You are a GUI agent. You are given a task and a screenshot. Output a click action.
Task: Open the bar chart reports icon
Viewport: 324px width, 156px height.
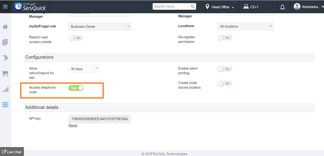(x=5, y=89)
